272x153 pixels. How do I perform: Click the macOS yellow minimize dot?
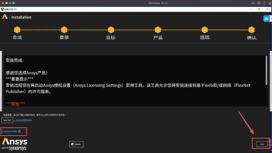[6, 3]
